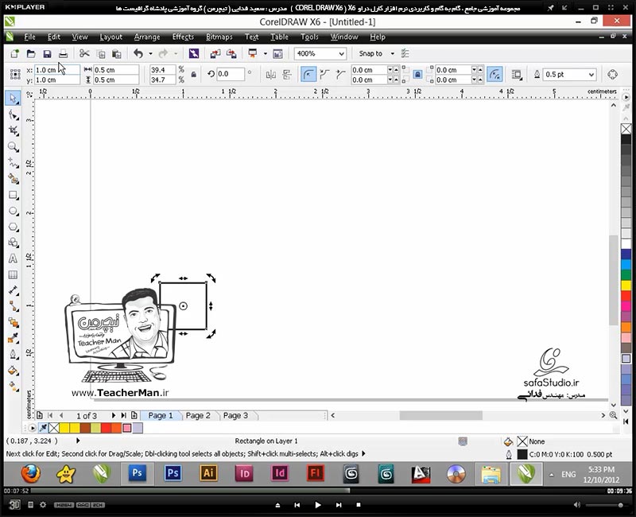636x517 pixels.
Task: Click the Print icon
Action: [63, 53]
